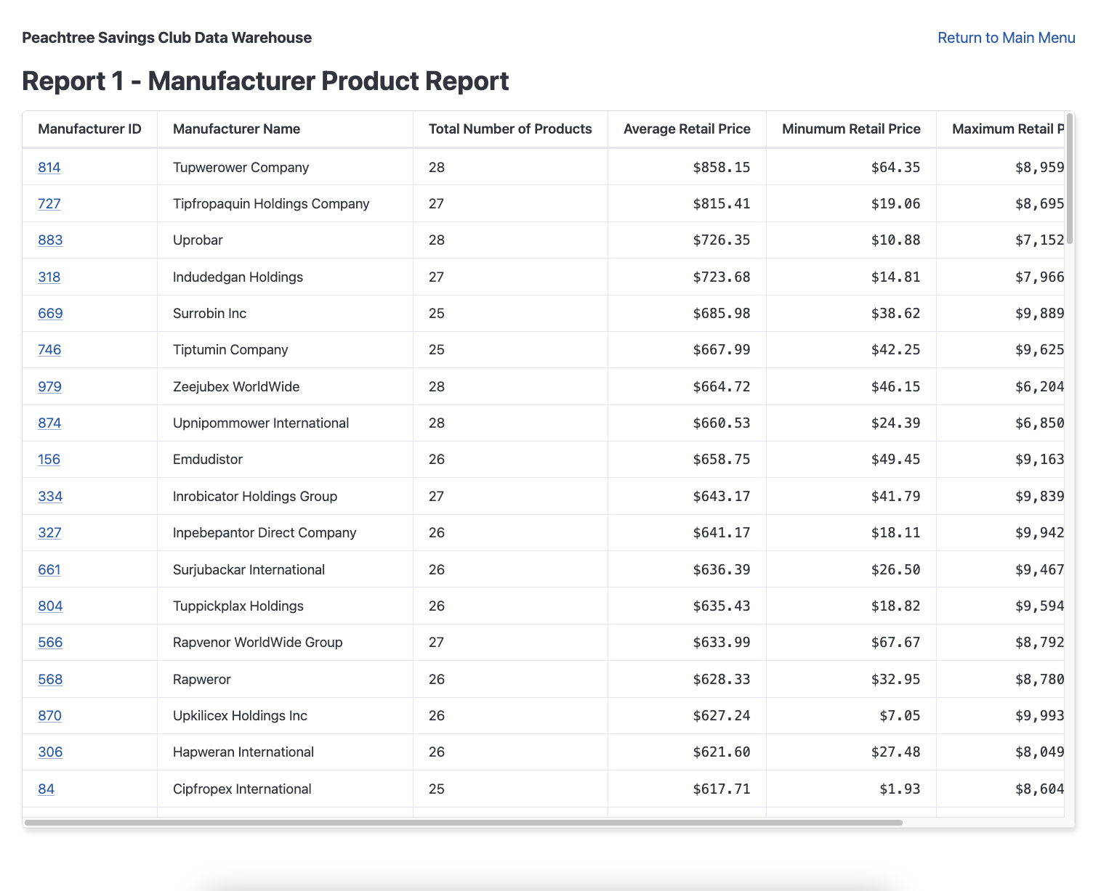The width and height of the screenshot is (1117, 891).
Task: Select manufacturer 746 Tiptumin Company link
Action: pyautogui.click(x=49, y=349)
